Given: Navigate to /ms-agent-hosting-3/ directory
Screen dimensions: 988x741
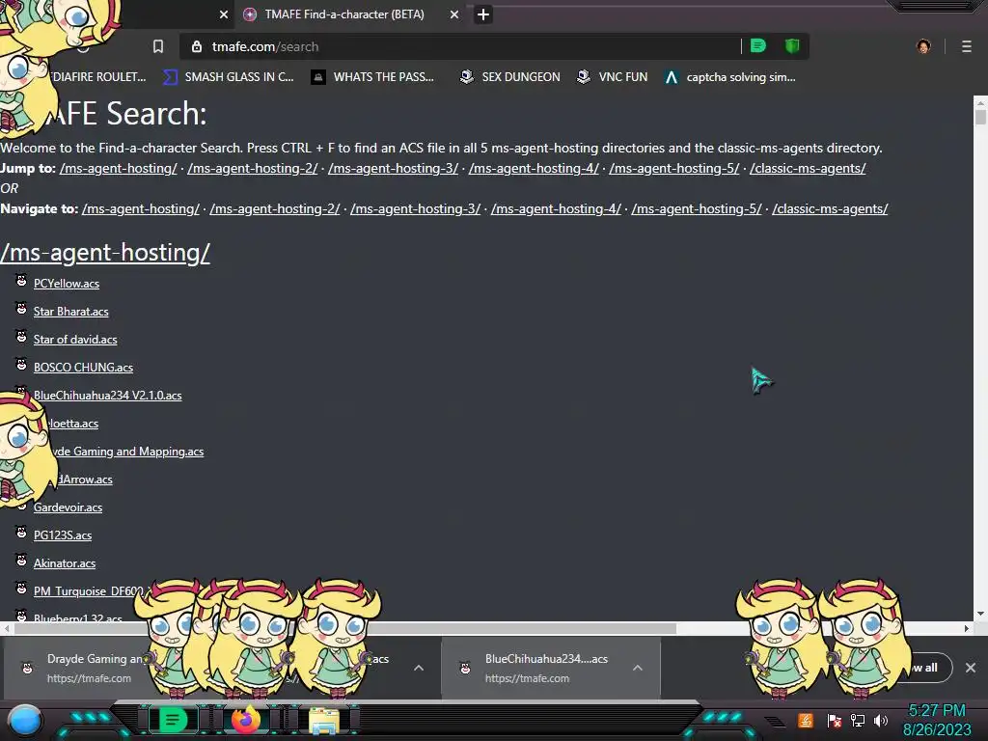Looking at the screenshot, I should click(415, 208).
